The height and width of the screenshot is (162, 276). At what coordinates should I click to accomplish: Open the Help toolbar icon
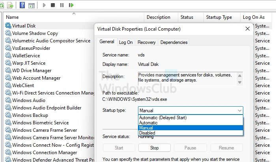pos(22,5)
